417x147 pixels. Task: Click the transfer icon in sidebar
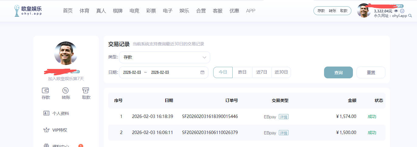coord(66,90)
